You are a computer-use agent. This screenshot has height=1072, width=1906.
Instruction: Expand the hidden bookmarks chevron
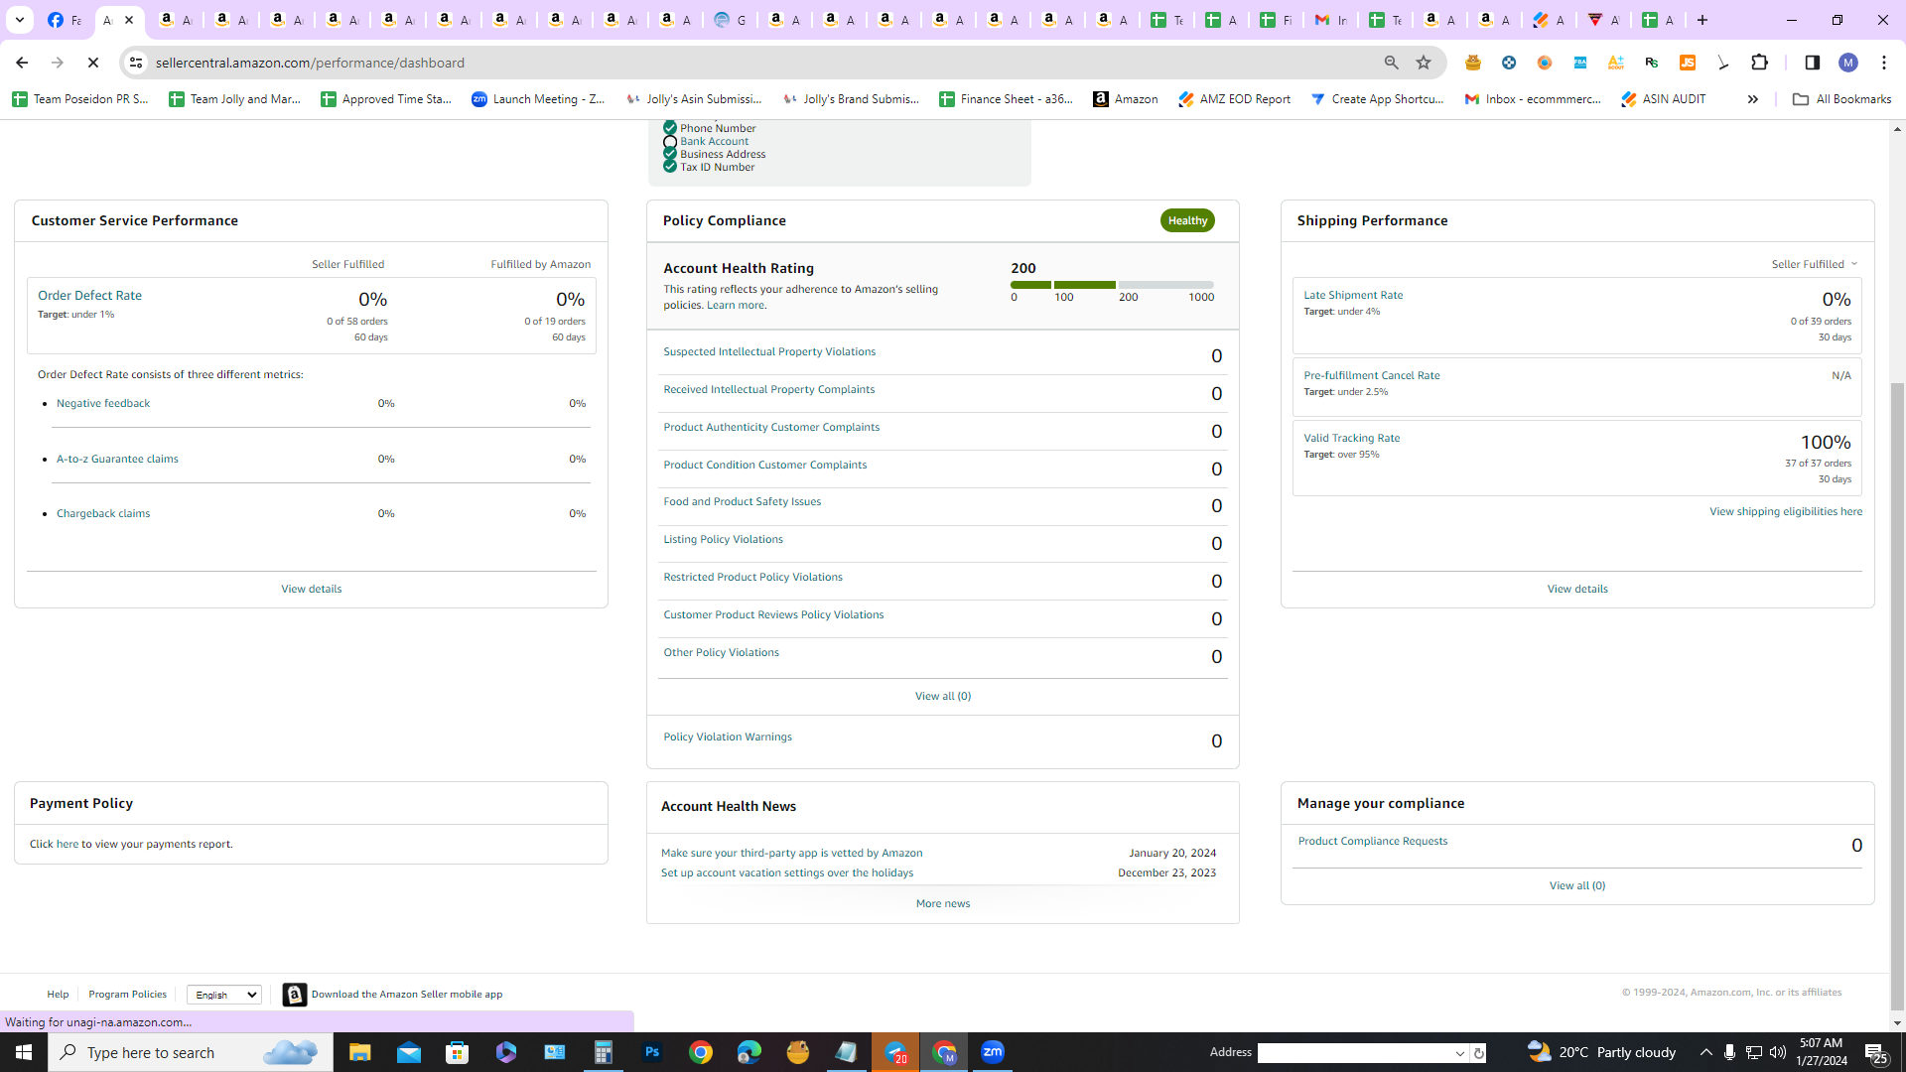(1753, 99)
